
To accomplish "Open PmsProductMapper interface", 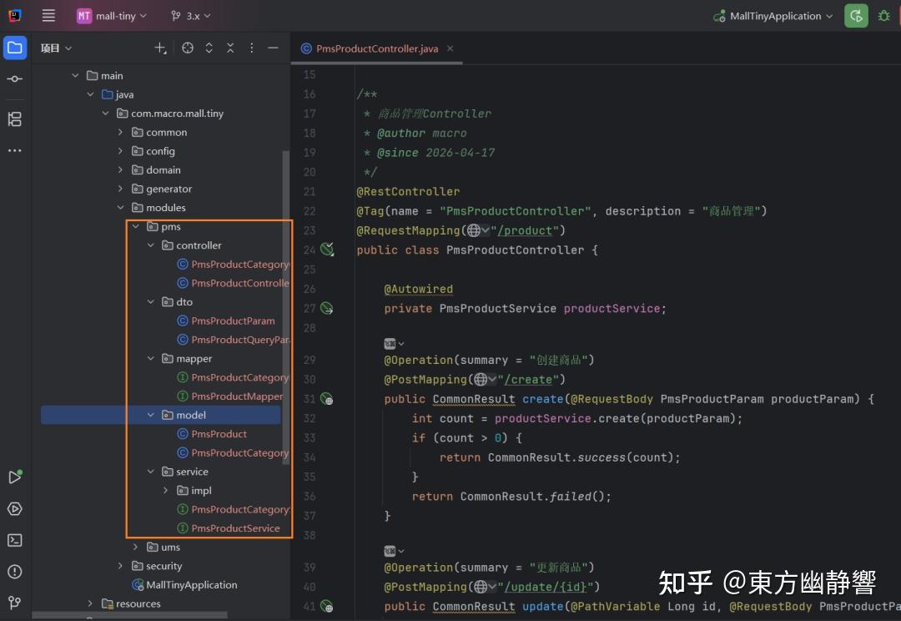I will point(237,396).
